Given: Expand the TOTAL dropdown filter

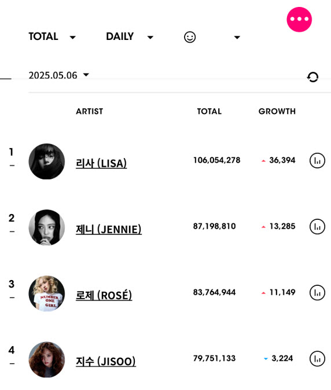Looking at the screenshot, I should click(x=52, y=36).
